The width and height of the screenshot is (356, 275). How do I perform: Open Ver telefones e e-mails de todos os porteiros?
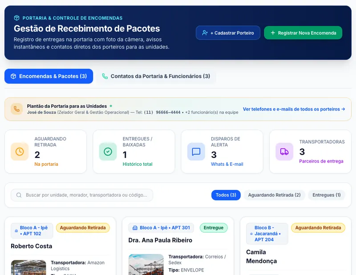point(294,109)
